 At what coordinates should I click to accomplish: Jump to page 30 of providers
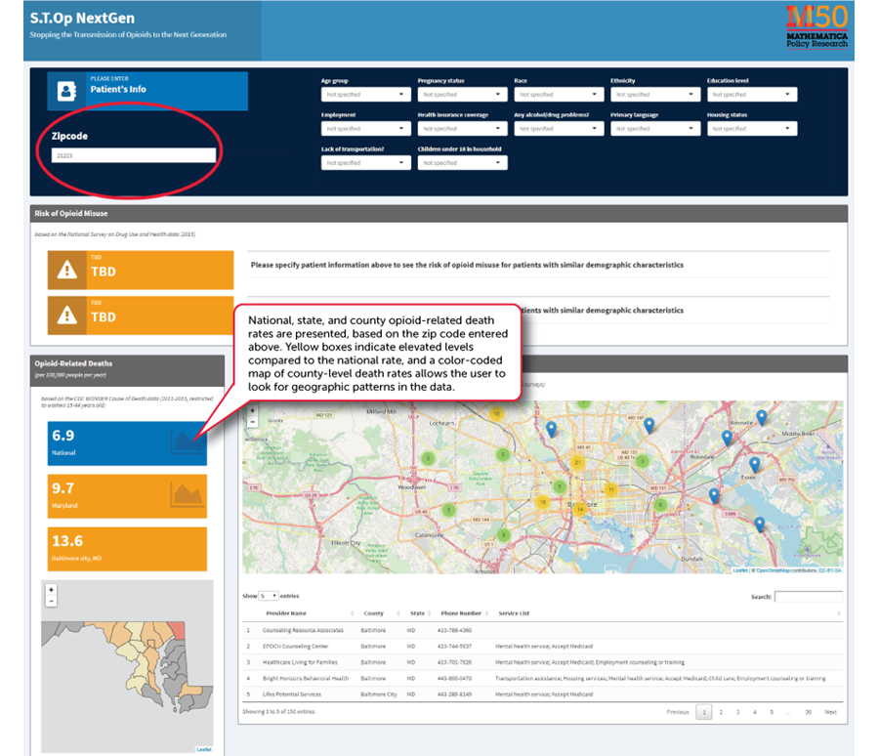coord(808,712)
